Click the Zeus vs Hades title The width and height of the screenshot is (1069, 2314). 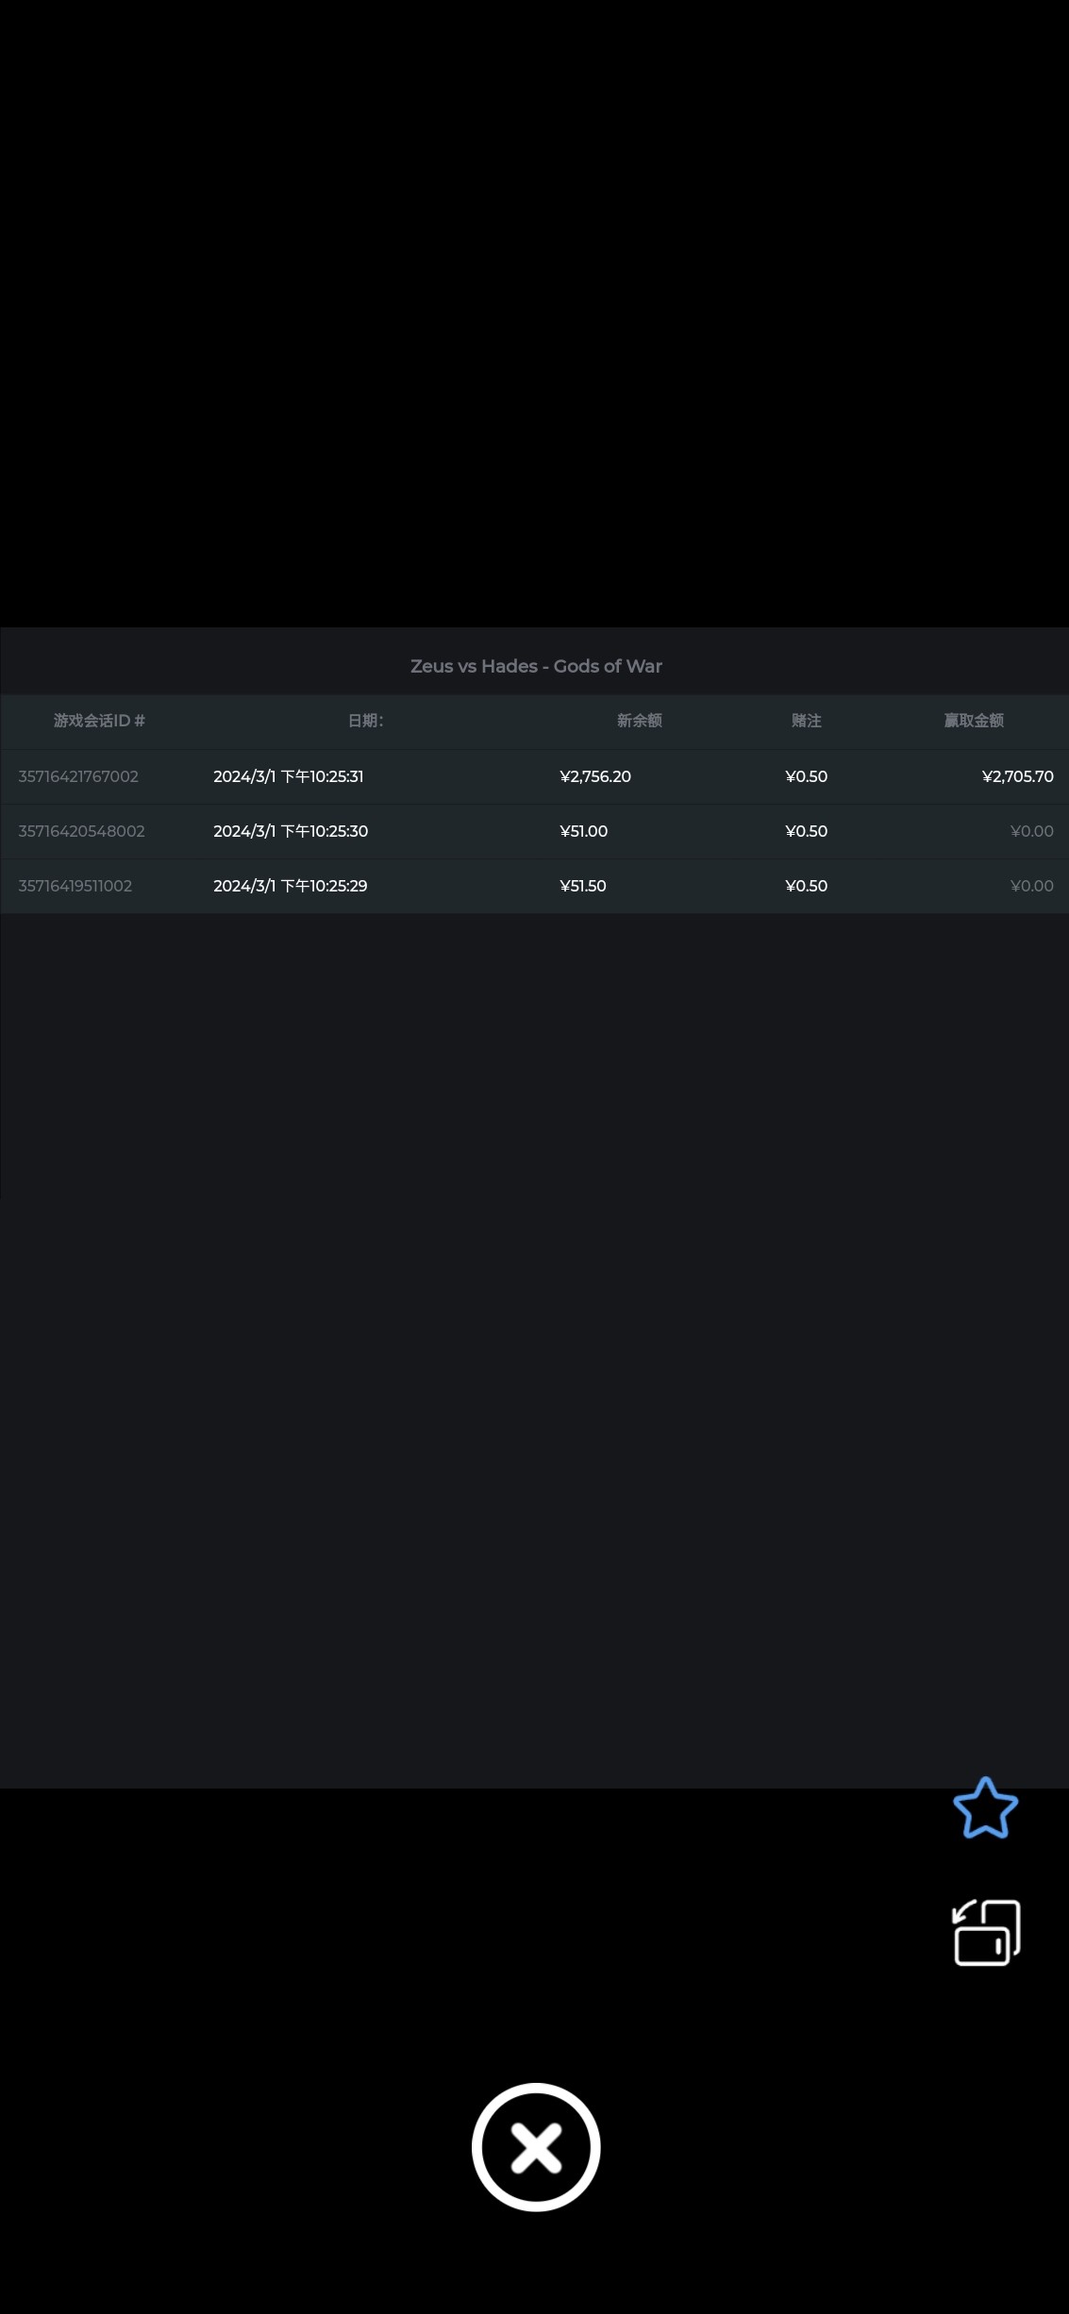[536, 666]
